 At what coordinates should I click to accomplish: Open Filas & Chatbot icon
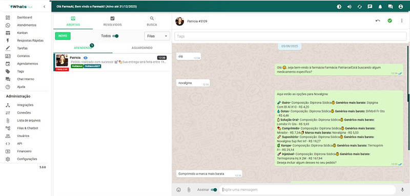click(8, 128)
